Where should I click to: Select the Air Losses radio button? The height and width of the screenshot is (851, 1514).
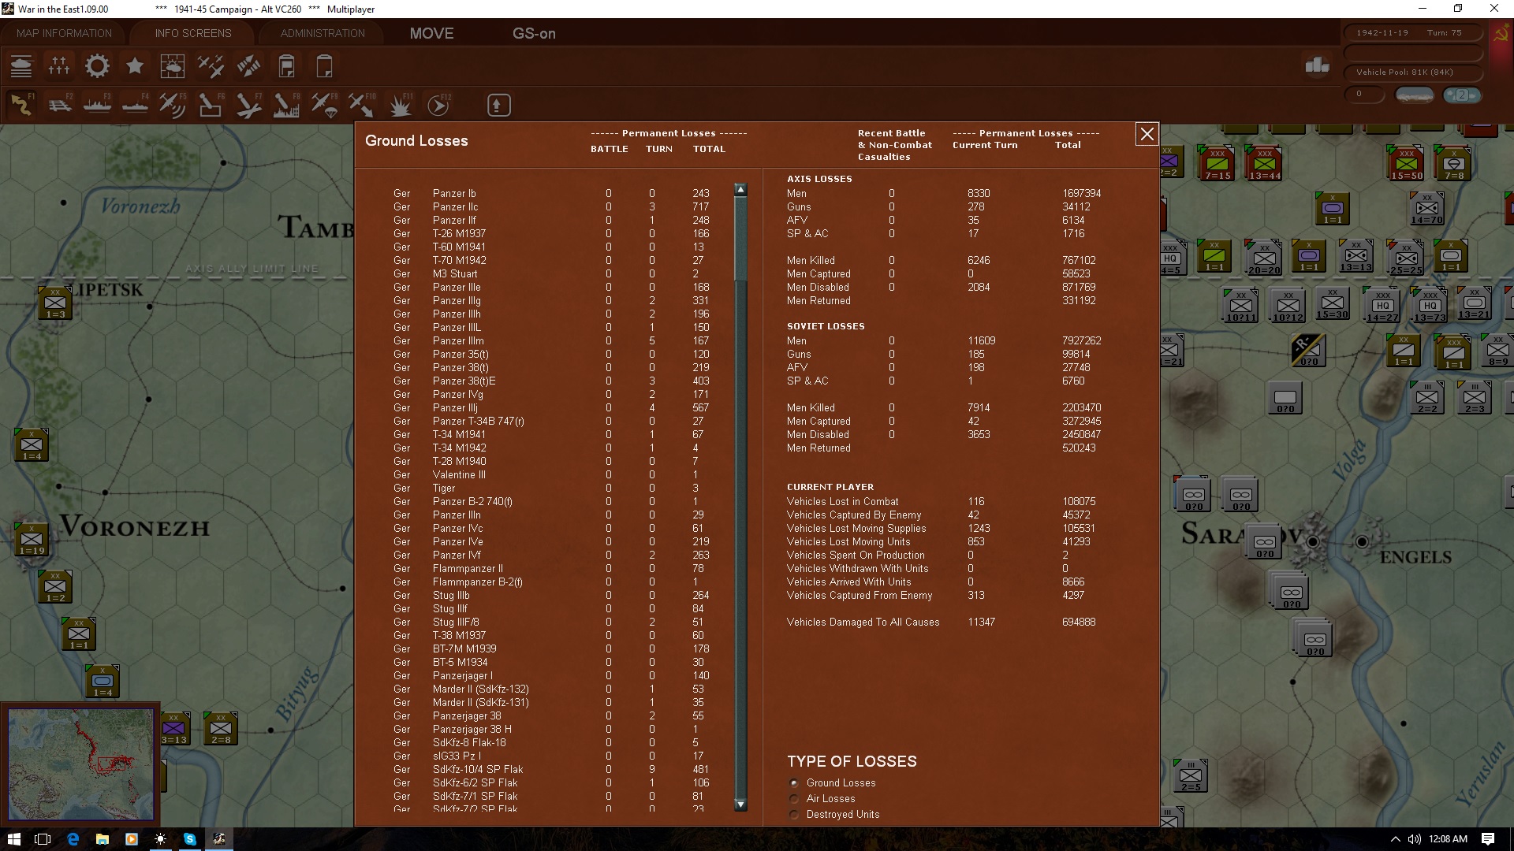tap(794, 799)
